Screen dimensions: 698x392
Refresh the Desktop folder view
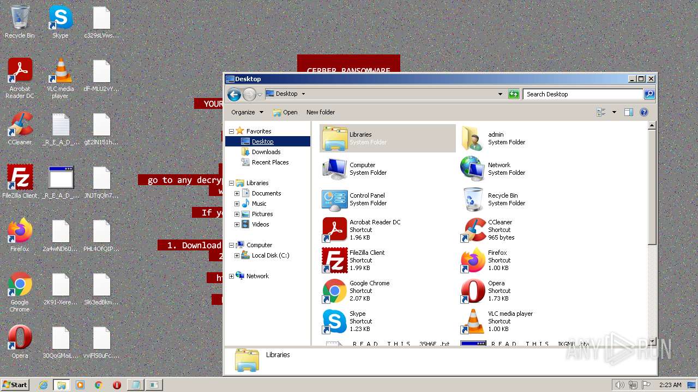(x=514, y=94)
